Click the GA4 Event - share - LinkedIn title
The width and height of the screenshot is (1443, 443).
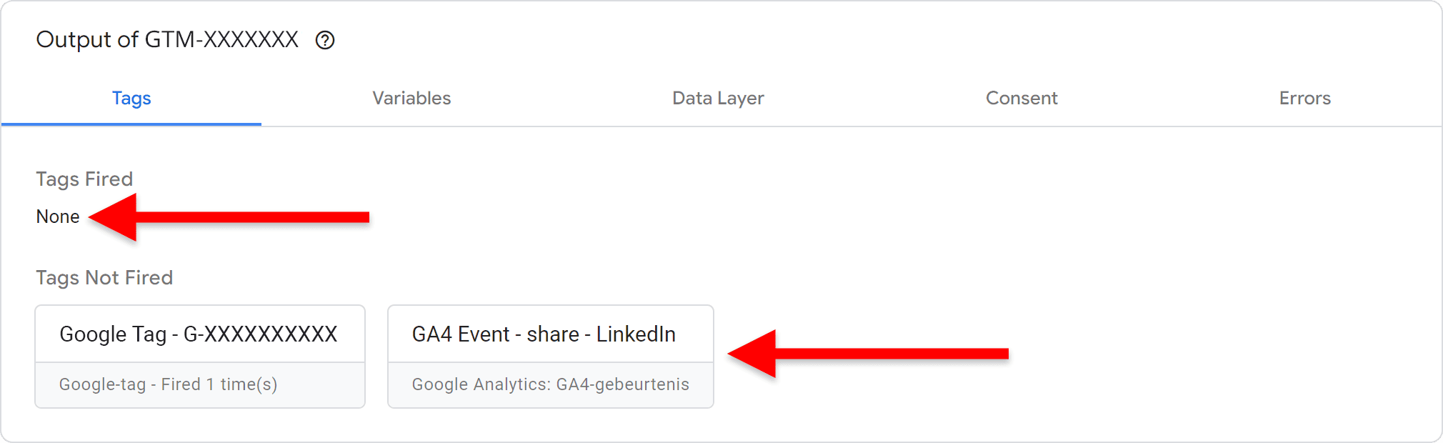point(544,334)
